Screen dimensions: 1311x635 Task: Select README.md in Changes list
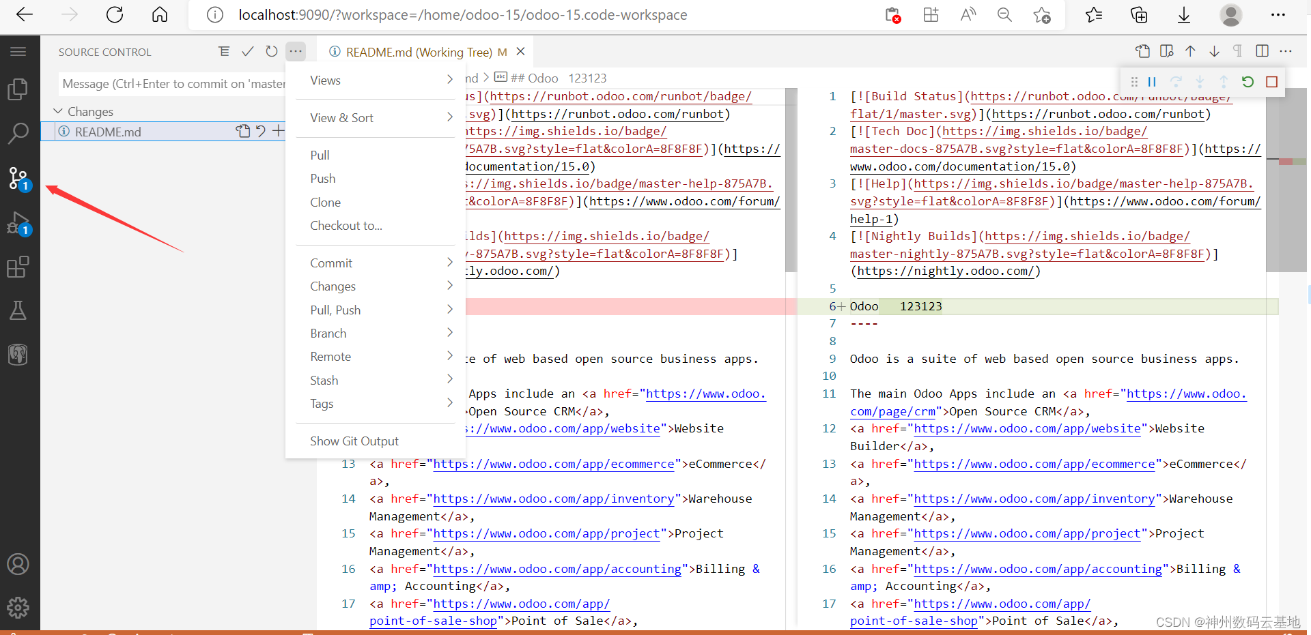click(x=163, y=132)
